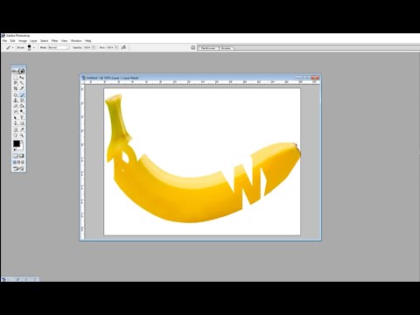Switch to the Brushes tab
420x315 pixels.
227,48
